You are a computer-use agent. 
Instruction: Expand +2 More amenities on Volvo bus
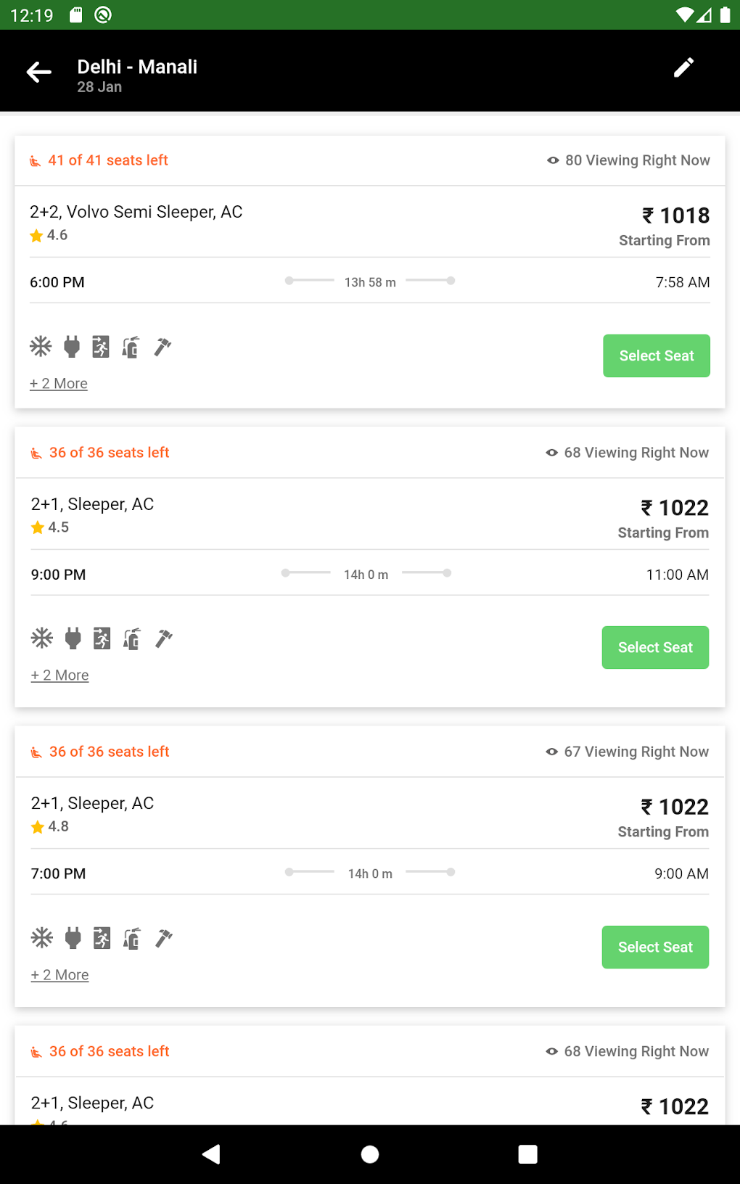click(59, 384)
